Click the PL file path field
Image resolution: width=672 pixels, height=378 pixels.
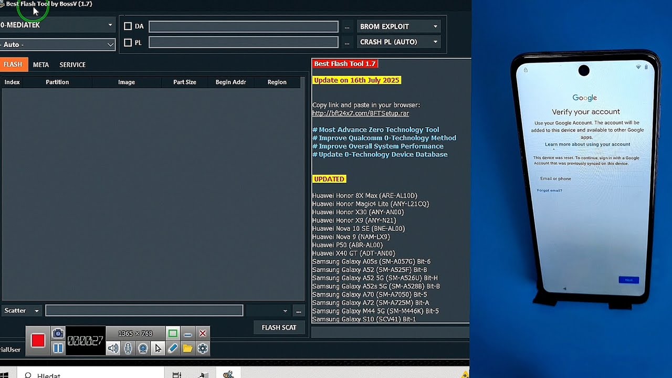(244, 42)
